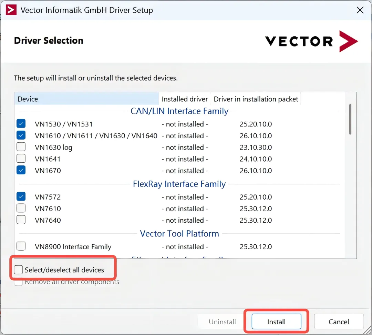
Task: Click the Vector app icon in title bar
Action: tap(11, 10)
